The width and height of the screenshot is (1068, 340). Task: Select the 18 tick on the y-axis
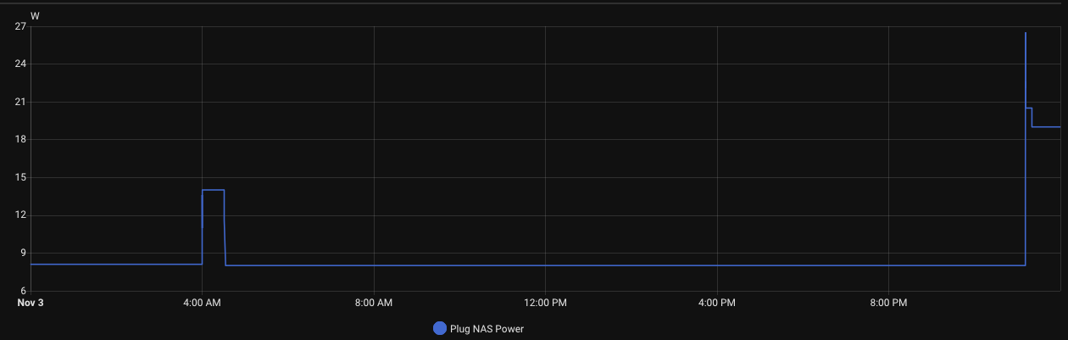pos(21,139)
